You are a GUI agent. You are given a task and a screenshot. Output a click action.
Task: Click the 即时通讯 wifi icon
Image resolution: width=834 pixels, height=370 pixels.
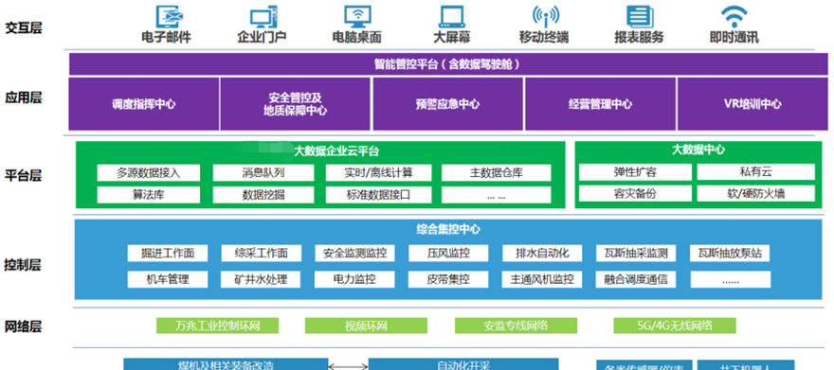pyautogui.click(x=734, y=16)
